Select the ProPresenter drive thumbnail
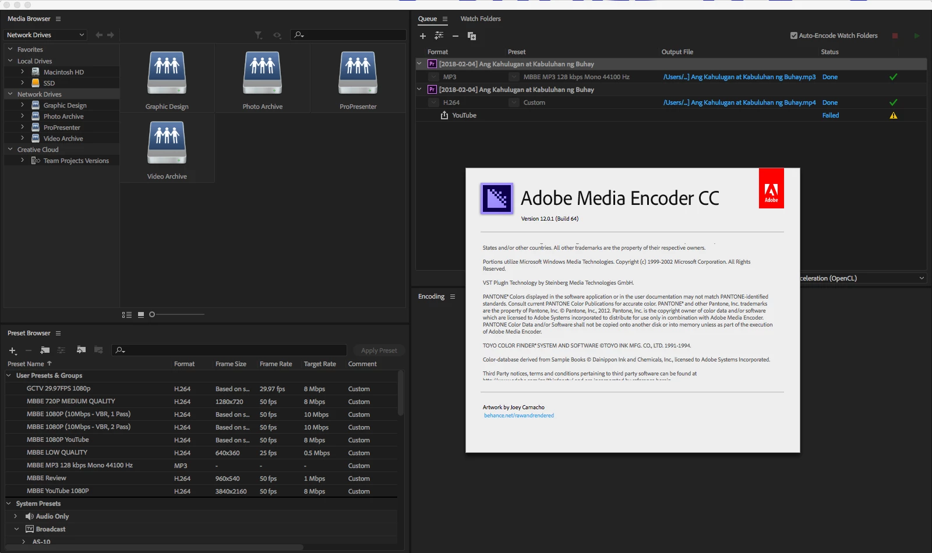The image size is (932, 553). tap(358, 79)
